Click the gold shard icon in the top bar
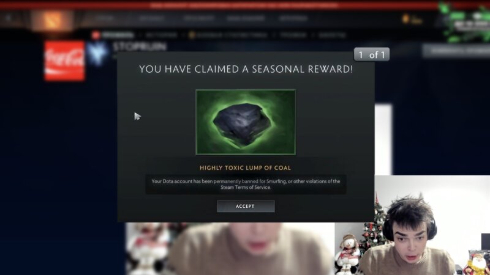 pyautogui.click(x=405, y=19)
